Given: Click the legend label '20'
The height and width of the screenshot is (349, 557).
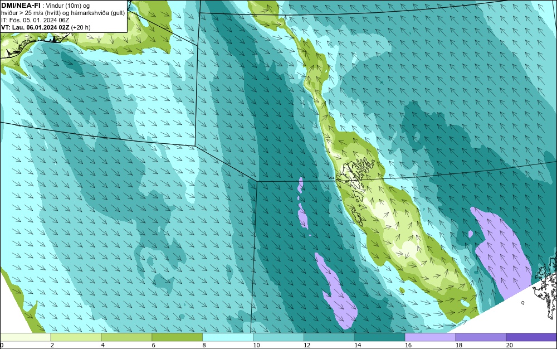Looking at the screenshot, I should [509, 345].
